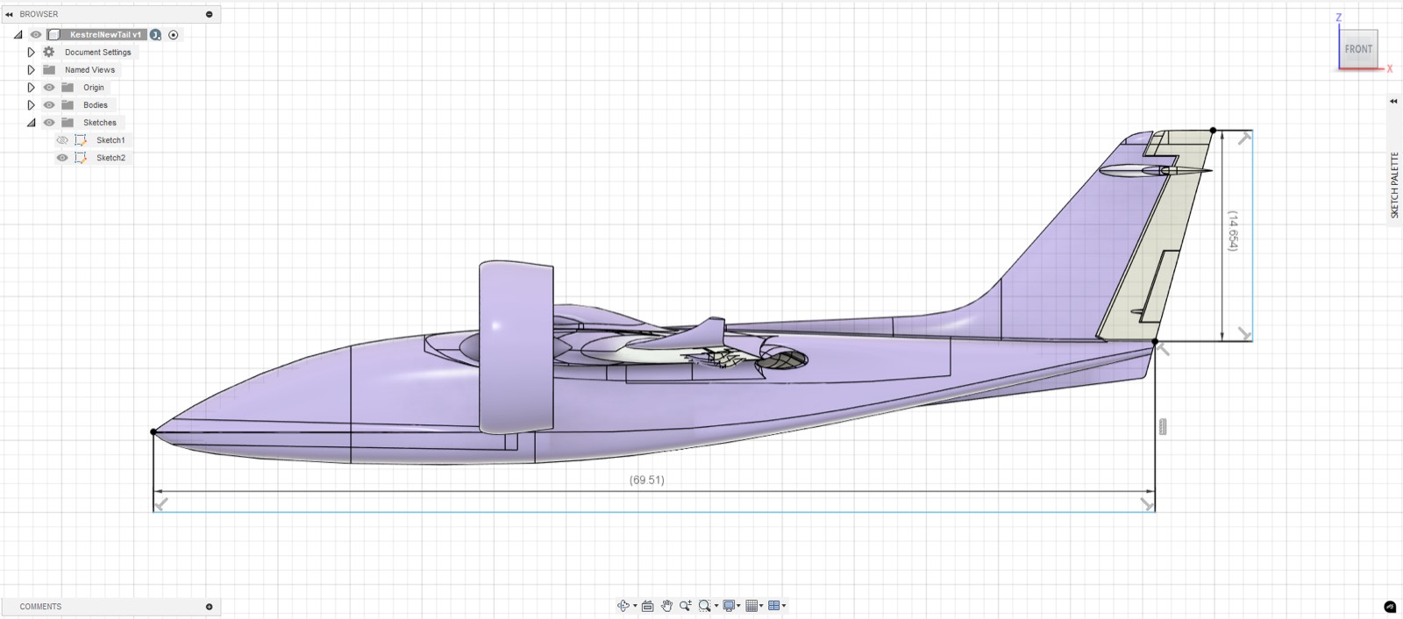Image resolution: width=1403 pixels, height=619 pixels.
Task: Click the notification icon in bottom-right corner
Action: point(1390,607)
